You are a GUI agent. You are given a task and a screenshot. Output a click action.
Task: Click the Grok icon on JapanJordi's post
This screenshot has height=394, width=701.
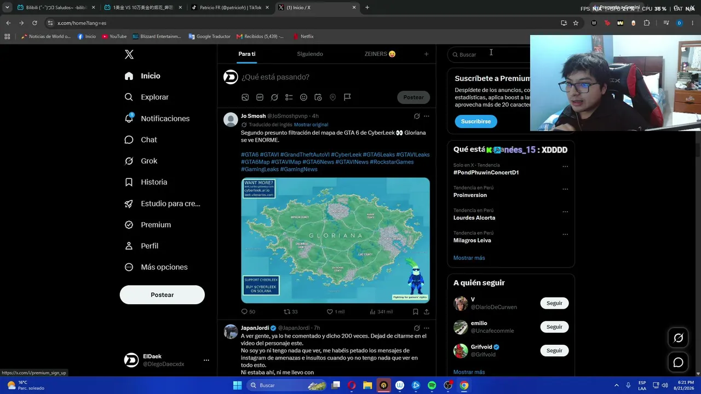[x=417, y=328]
